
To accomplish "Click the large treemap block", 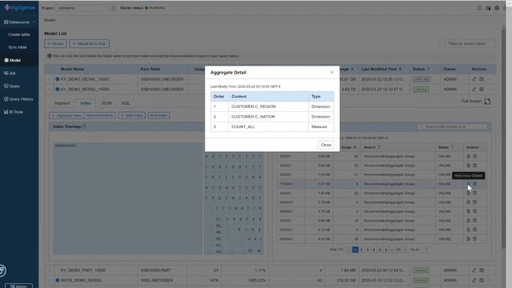I will pos(128,198).
